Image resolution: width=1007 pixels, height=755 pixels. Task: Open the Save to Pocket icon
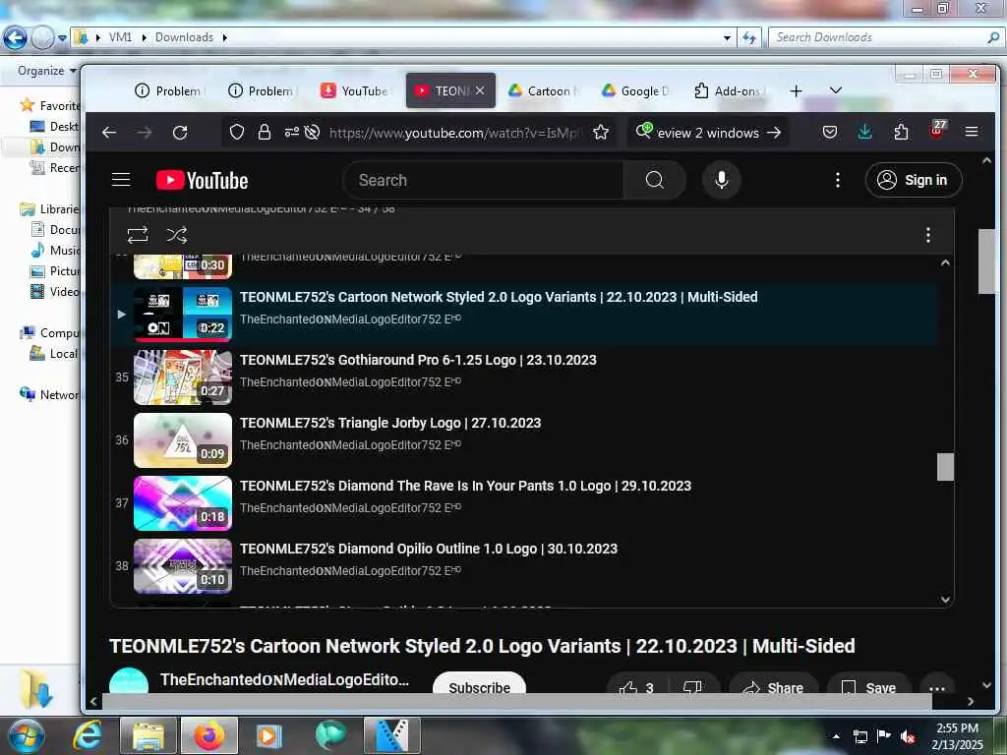tap(830, 133)
